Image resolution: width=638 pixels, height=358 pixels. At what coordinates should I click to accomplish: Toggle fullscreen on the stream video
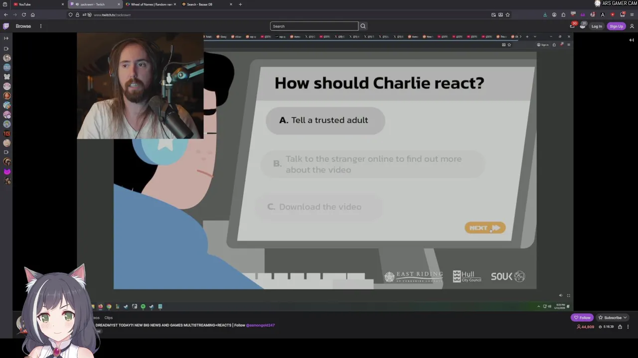[x=568, y=295]
